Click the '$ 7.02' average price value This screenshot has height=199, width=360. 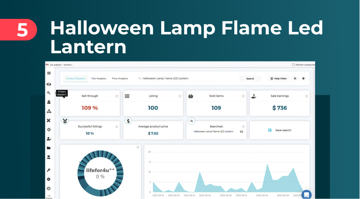[x=153, y=133]
